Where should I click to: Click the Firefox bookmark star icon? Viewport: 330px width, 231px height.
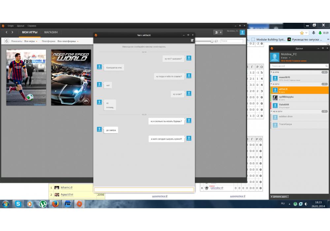point(302,33)
